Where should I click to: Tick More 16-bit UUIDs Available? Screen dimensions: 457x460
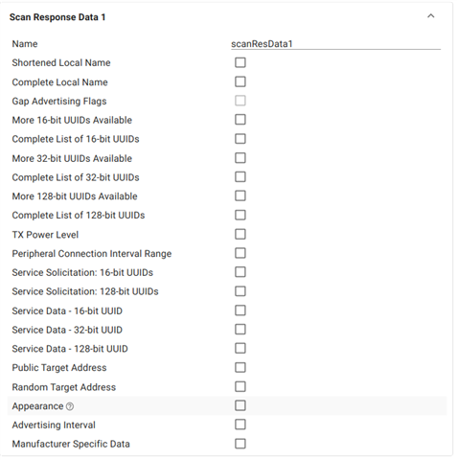point(240,120)
